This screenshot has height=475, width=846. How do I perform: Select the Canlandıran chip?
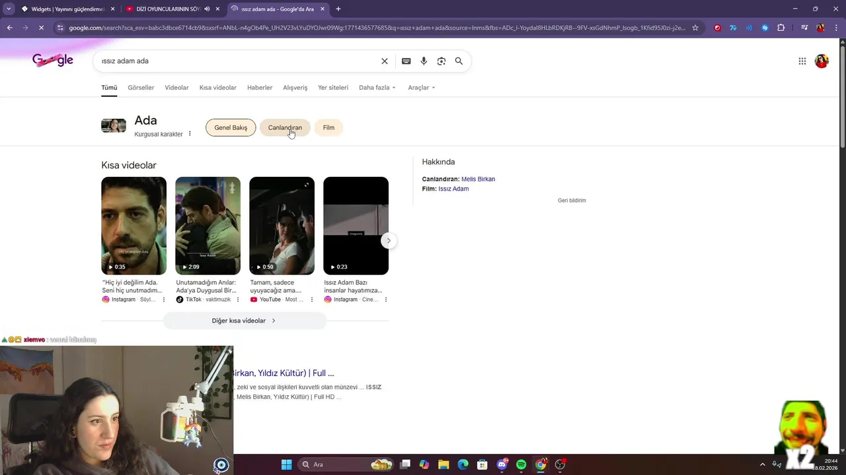(x=285, y=127)
